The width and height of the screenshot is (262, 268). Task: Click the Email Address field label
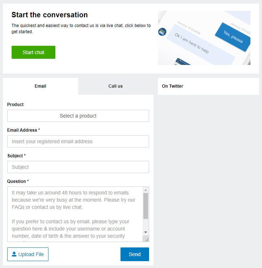[x=24, y=130]
